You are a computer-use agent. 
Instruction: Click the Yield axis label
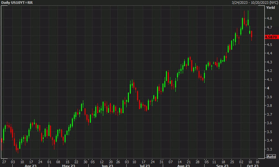click(x=270, y=7)
